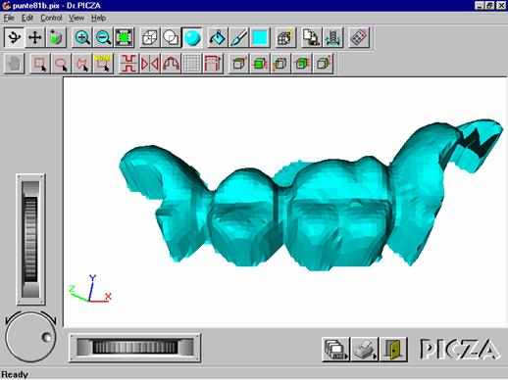Screen dimensions: 508x380
Task: Select the rotate view tool
Action: pyautogui.click(x=14, y=37)
